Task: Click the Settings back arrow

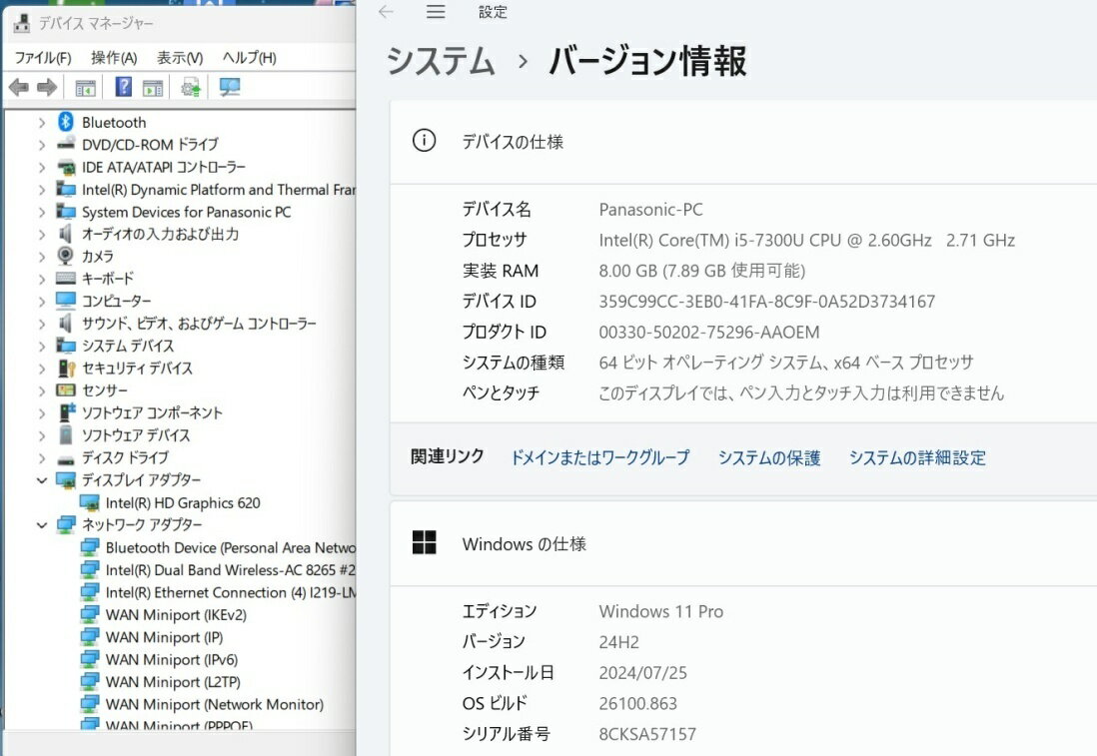Action: click(x=386, y=12)
